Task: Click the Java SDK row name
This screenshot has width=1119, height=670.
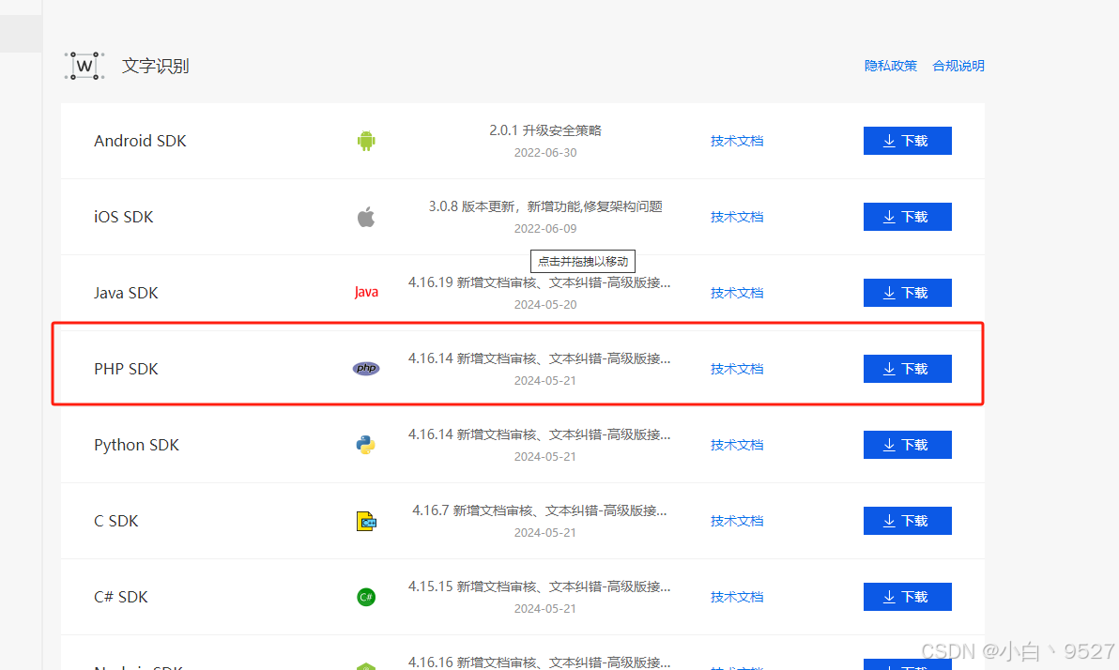Action: point(126,293)
